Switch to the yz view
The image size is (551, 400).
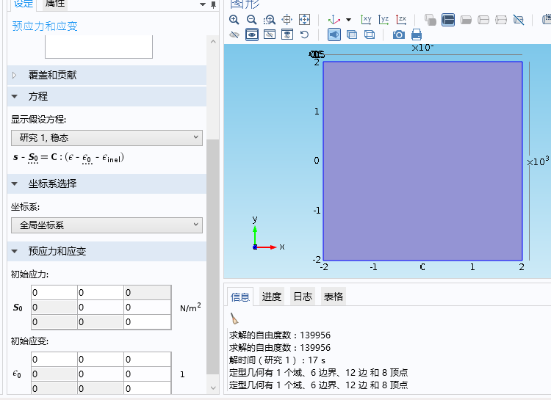click(383, 20)
